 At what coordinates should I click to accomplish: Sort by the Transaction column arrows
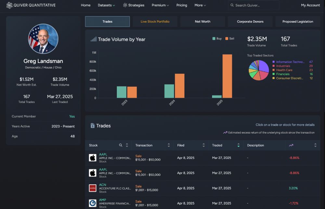pyautogui.click(x=169, y=145)
